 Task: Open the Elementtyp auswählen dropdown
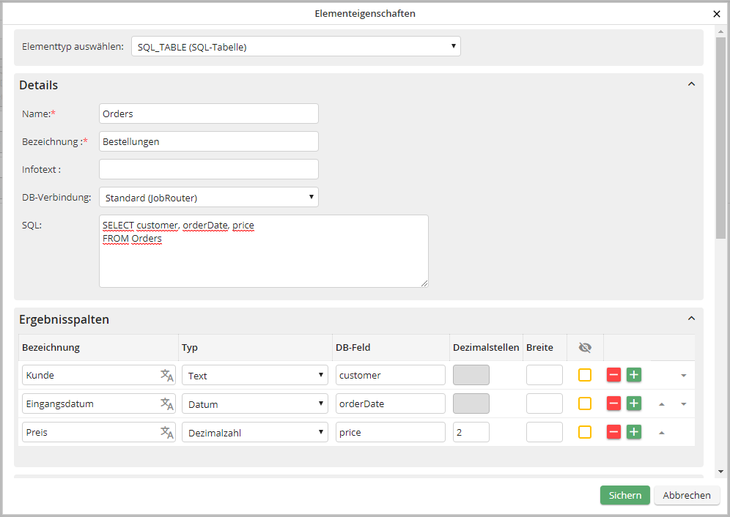(x=296, y=47)
